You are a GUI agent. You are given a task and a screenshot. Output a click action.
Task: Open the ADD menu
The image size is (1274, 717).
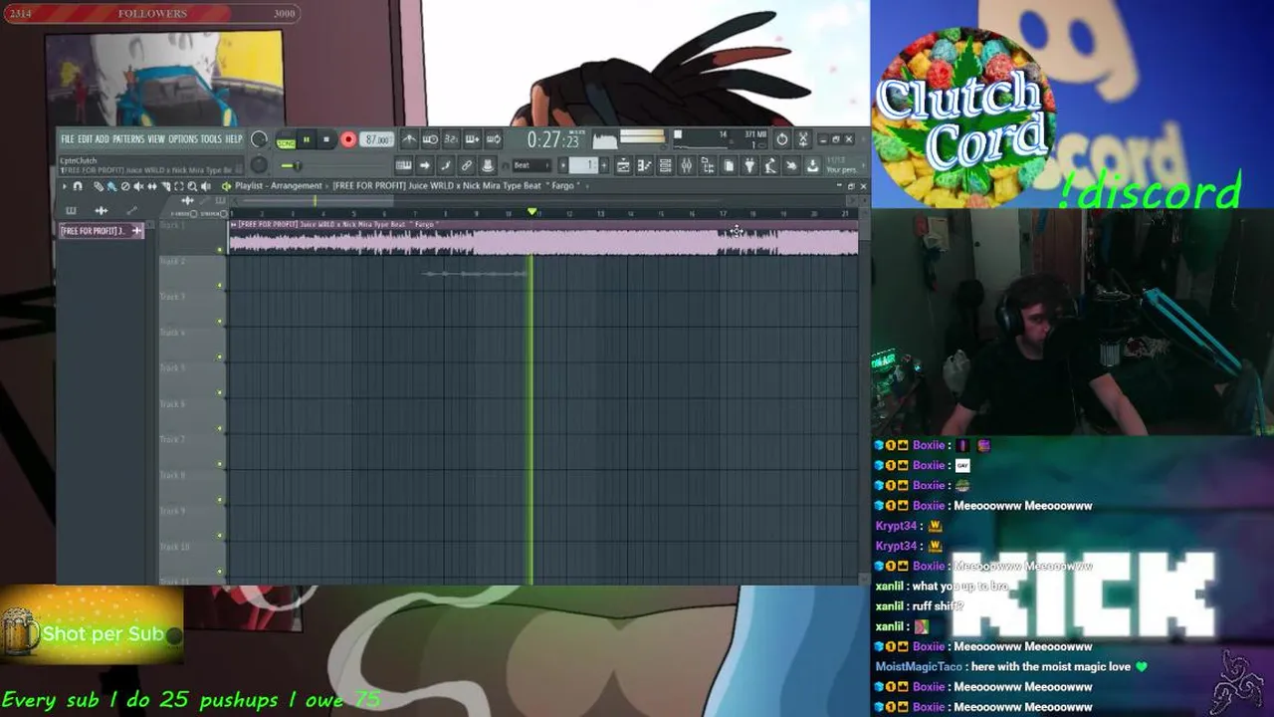(x=102, y=139)
